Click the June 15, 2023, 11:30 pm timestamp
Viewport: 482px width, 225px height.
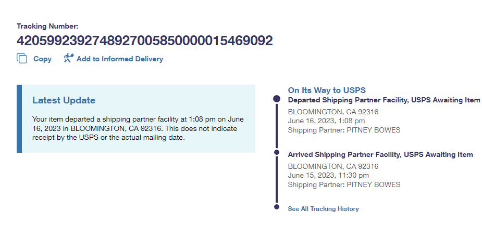[328, 176]
